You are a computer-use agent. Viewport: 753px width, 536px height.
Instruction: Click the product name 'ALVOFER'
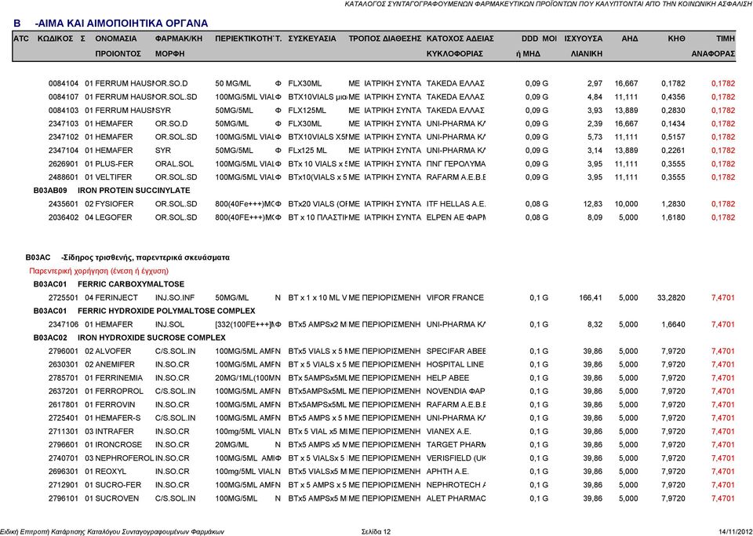click(113, 351)
